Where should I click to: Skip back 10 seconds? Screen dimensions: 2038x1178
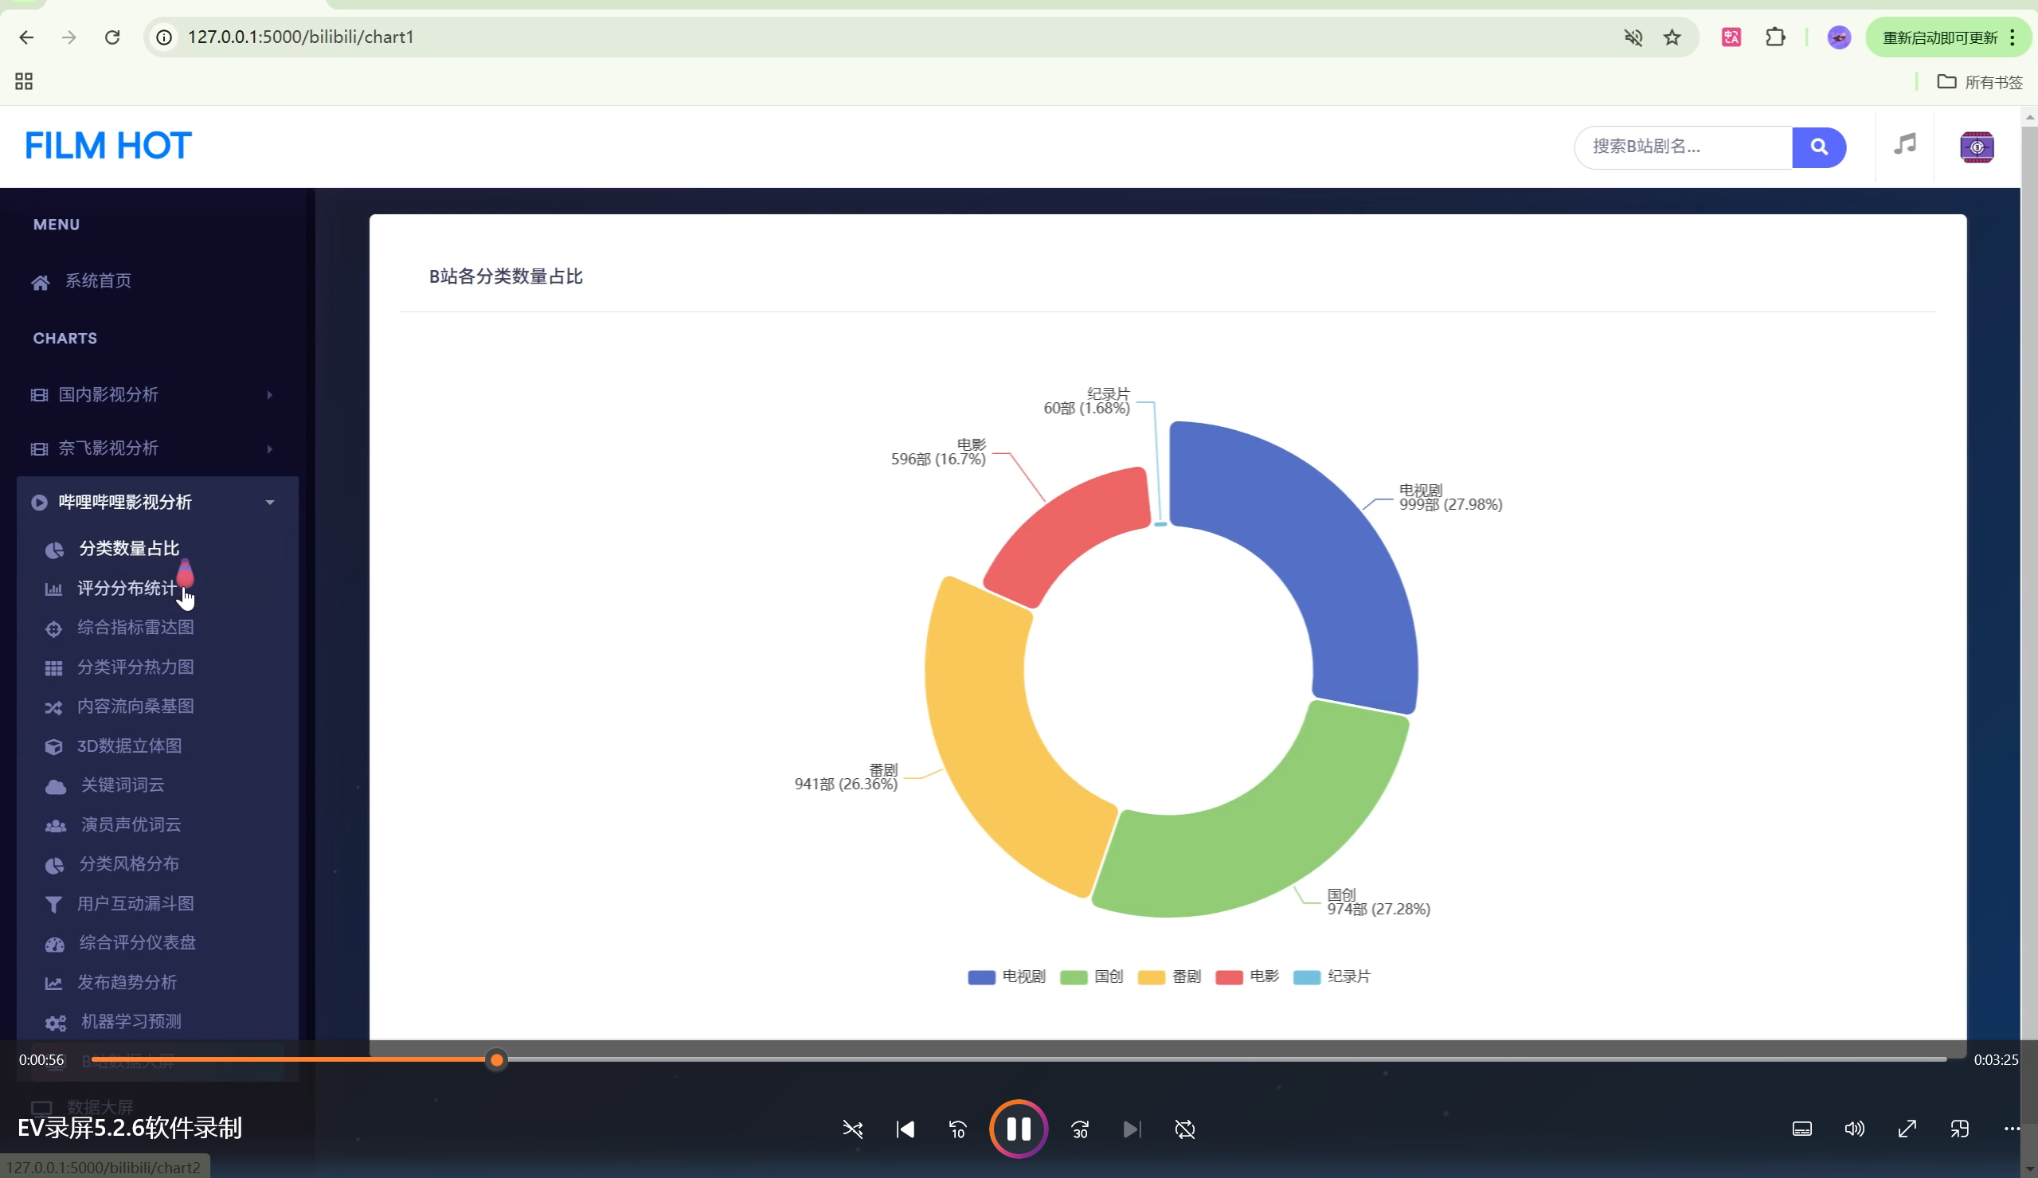click(x=957, y=1129)
